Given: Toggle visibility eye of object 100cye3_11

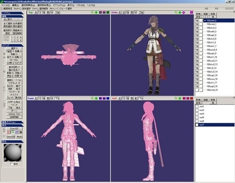Looking at the screenshot, I should point(197,61).
